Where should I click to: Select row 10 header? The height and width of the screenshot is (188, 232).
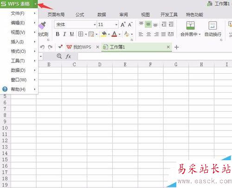click(5, 128)
